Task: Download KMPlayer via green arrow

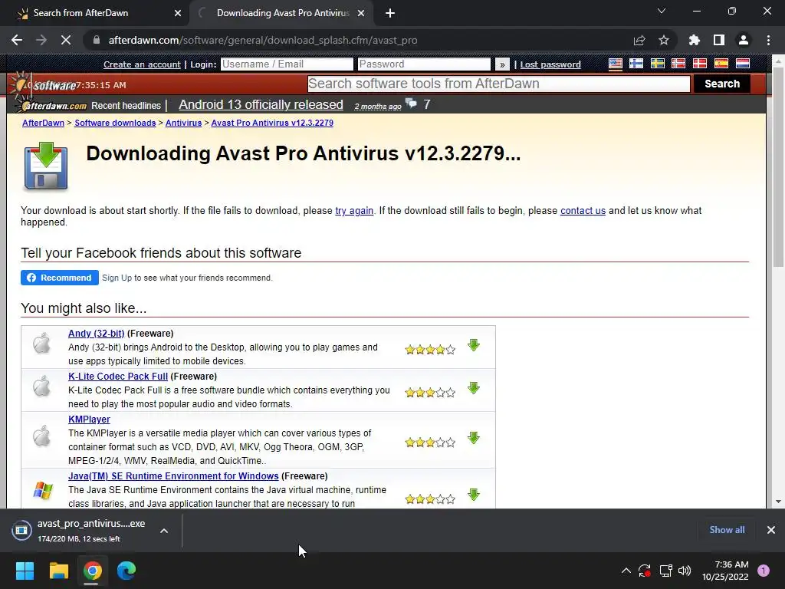Action: tap(474, 438)
